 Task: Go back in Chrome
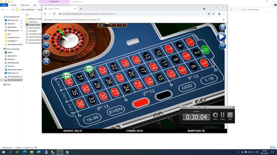pos(45,14)
